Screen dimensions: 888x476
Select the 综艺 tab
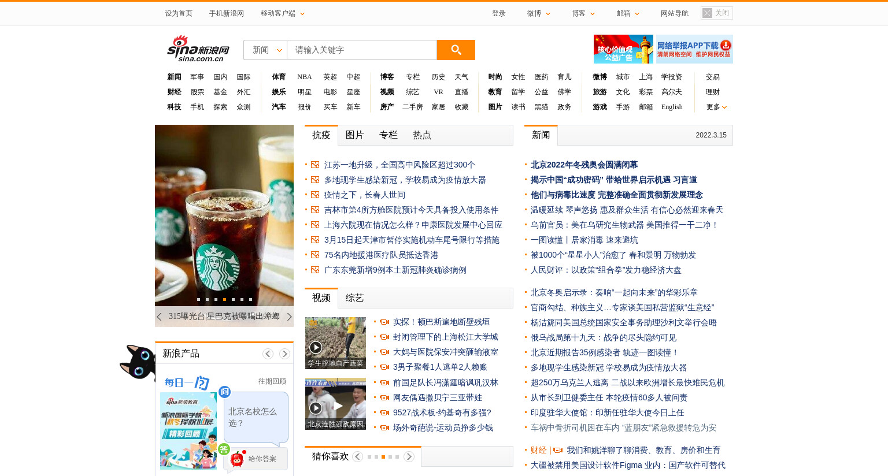click(x=355, y=298)
